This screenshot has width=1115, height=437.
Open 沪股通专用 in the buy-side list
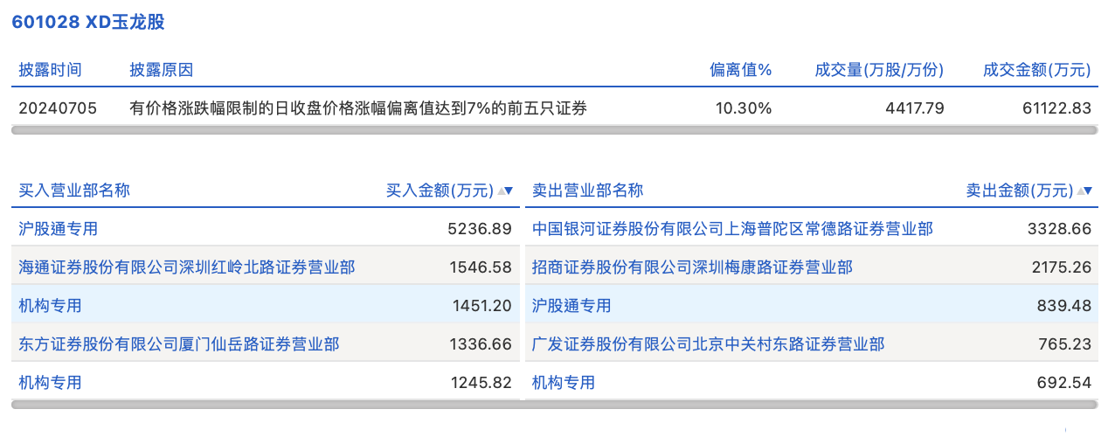click(x=59, y=229)
